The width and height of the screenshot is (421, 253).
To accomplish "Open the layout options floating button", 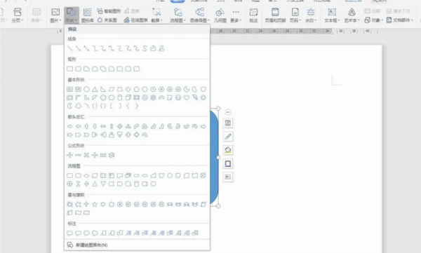I will [x=227, y=123].
